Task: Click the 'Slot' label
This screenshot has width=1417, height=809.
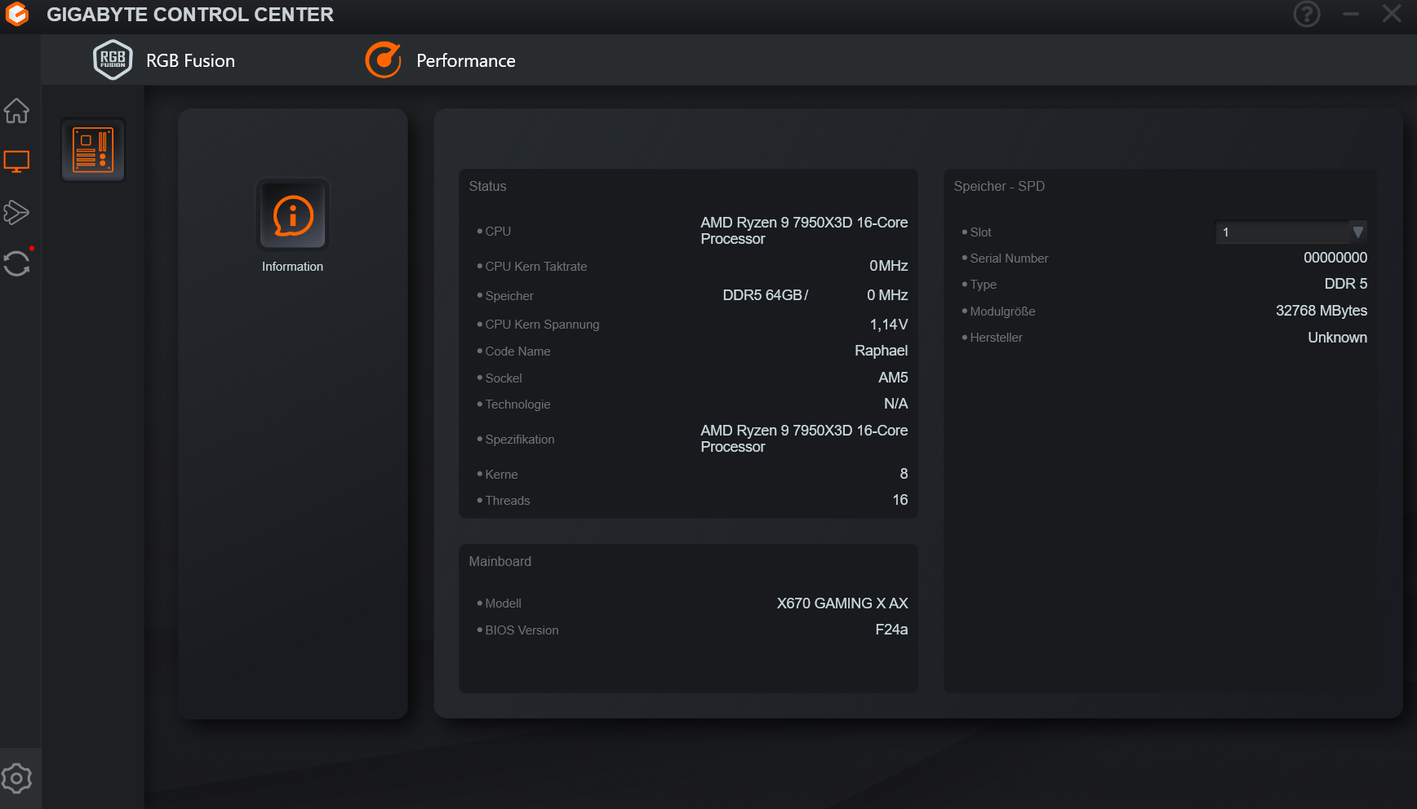Action: (x=980, y=232)
